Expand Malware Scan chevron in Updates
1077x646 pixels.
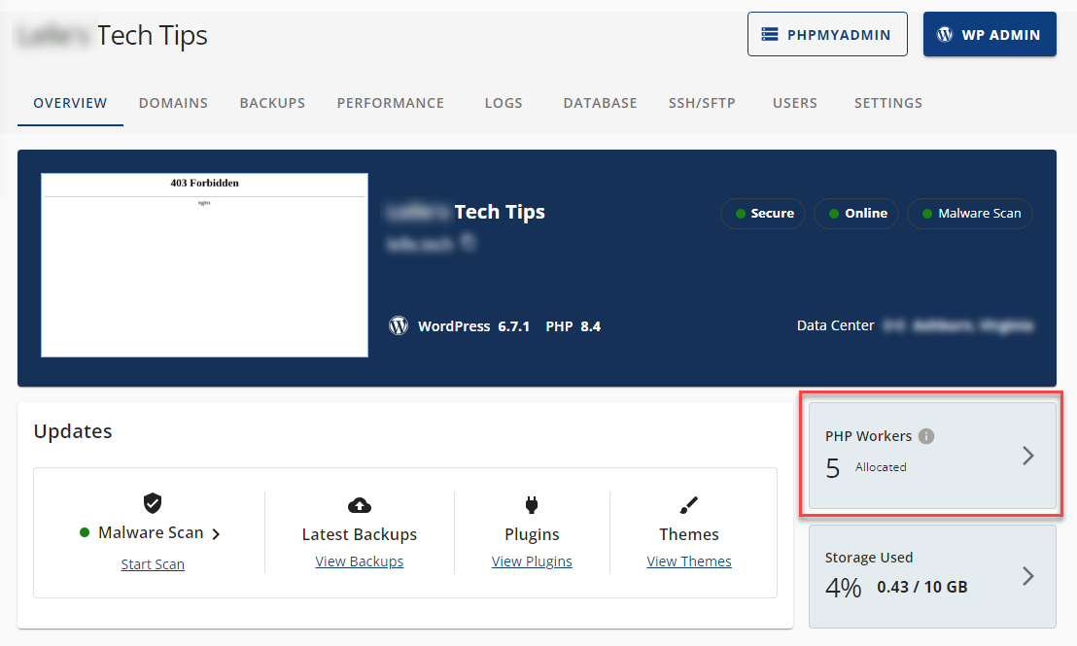(216, 534)
